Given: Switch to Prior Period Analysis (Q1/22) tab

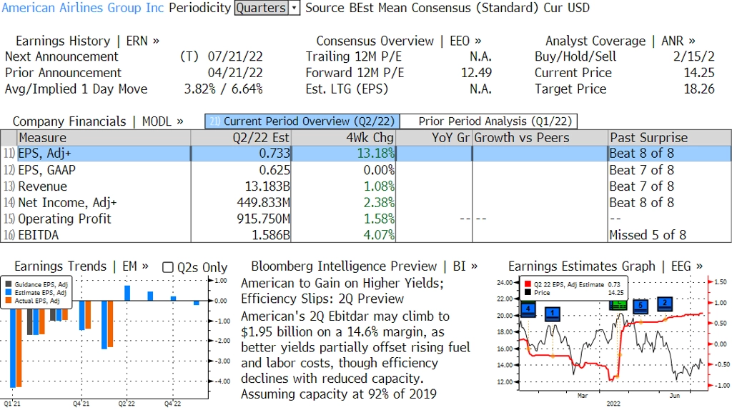Looking at the screenshot, I should [x=489, y=121].
